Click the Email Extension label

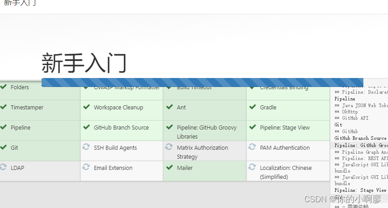113,168
